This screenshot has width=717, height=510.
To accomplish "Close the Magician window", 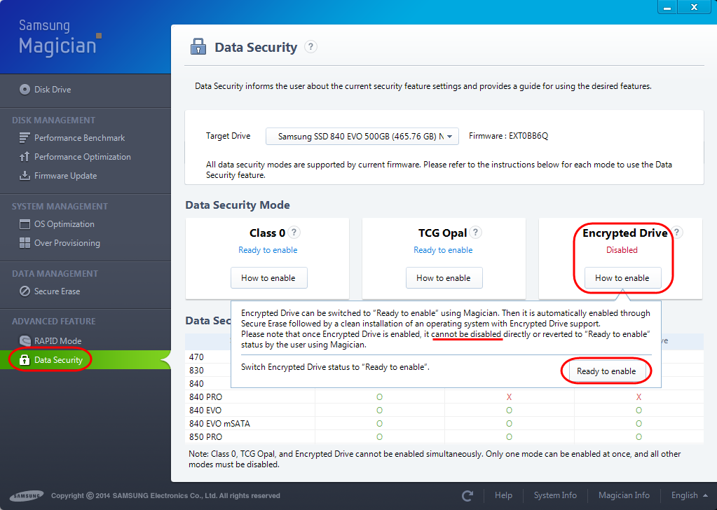I will tap(695, 7).
